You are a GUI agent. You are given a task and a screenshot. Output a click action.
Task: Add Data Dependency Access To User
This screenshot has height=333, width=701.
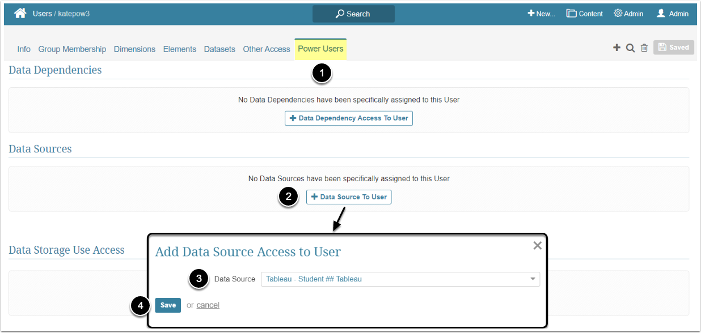tap(349, 118)
